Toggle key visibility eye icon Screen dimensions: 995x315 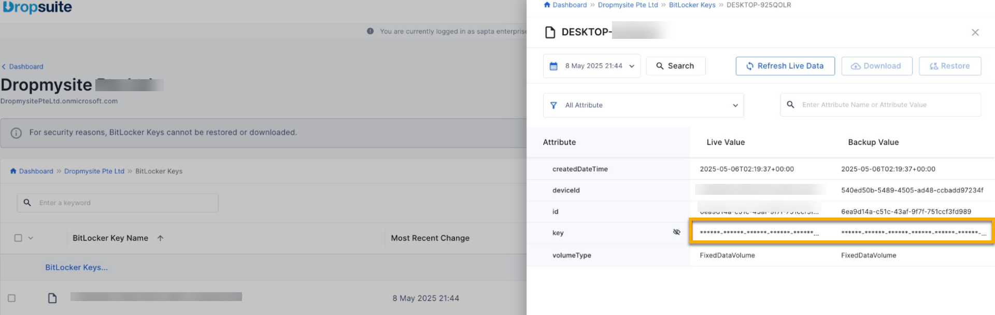coord(676,232)
